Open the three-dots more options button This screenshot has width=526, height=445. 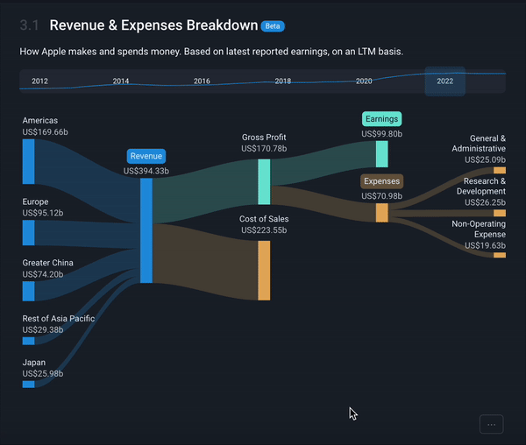pos(492,424)
